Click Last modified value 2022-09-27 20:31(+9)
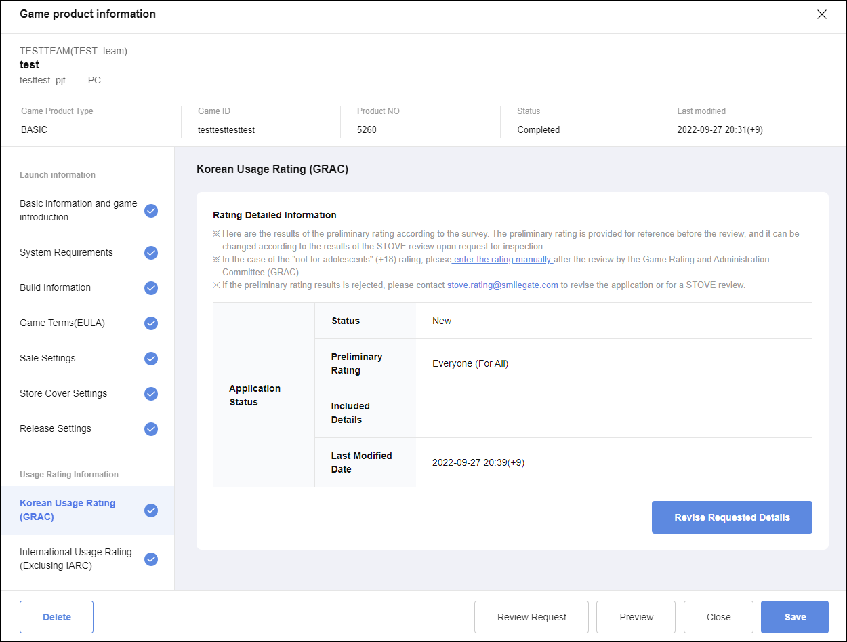 tap(720, 129)
